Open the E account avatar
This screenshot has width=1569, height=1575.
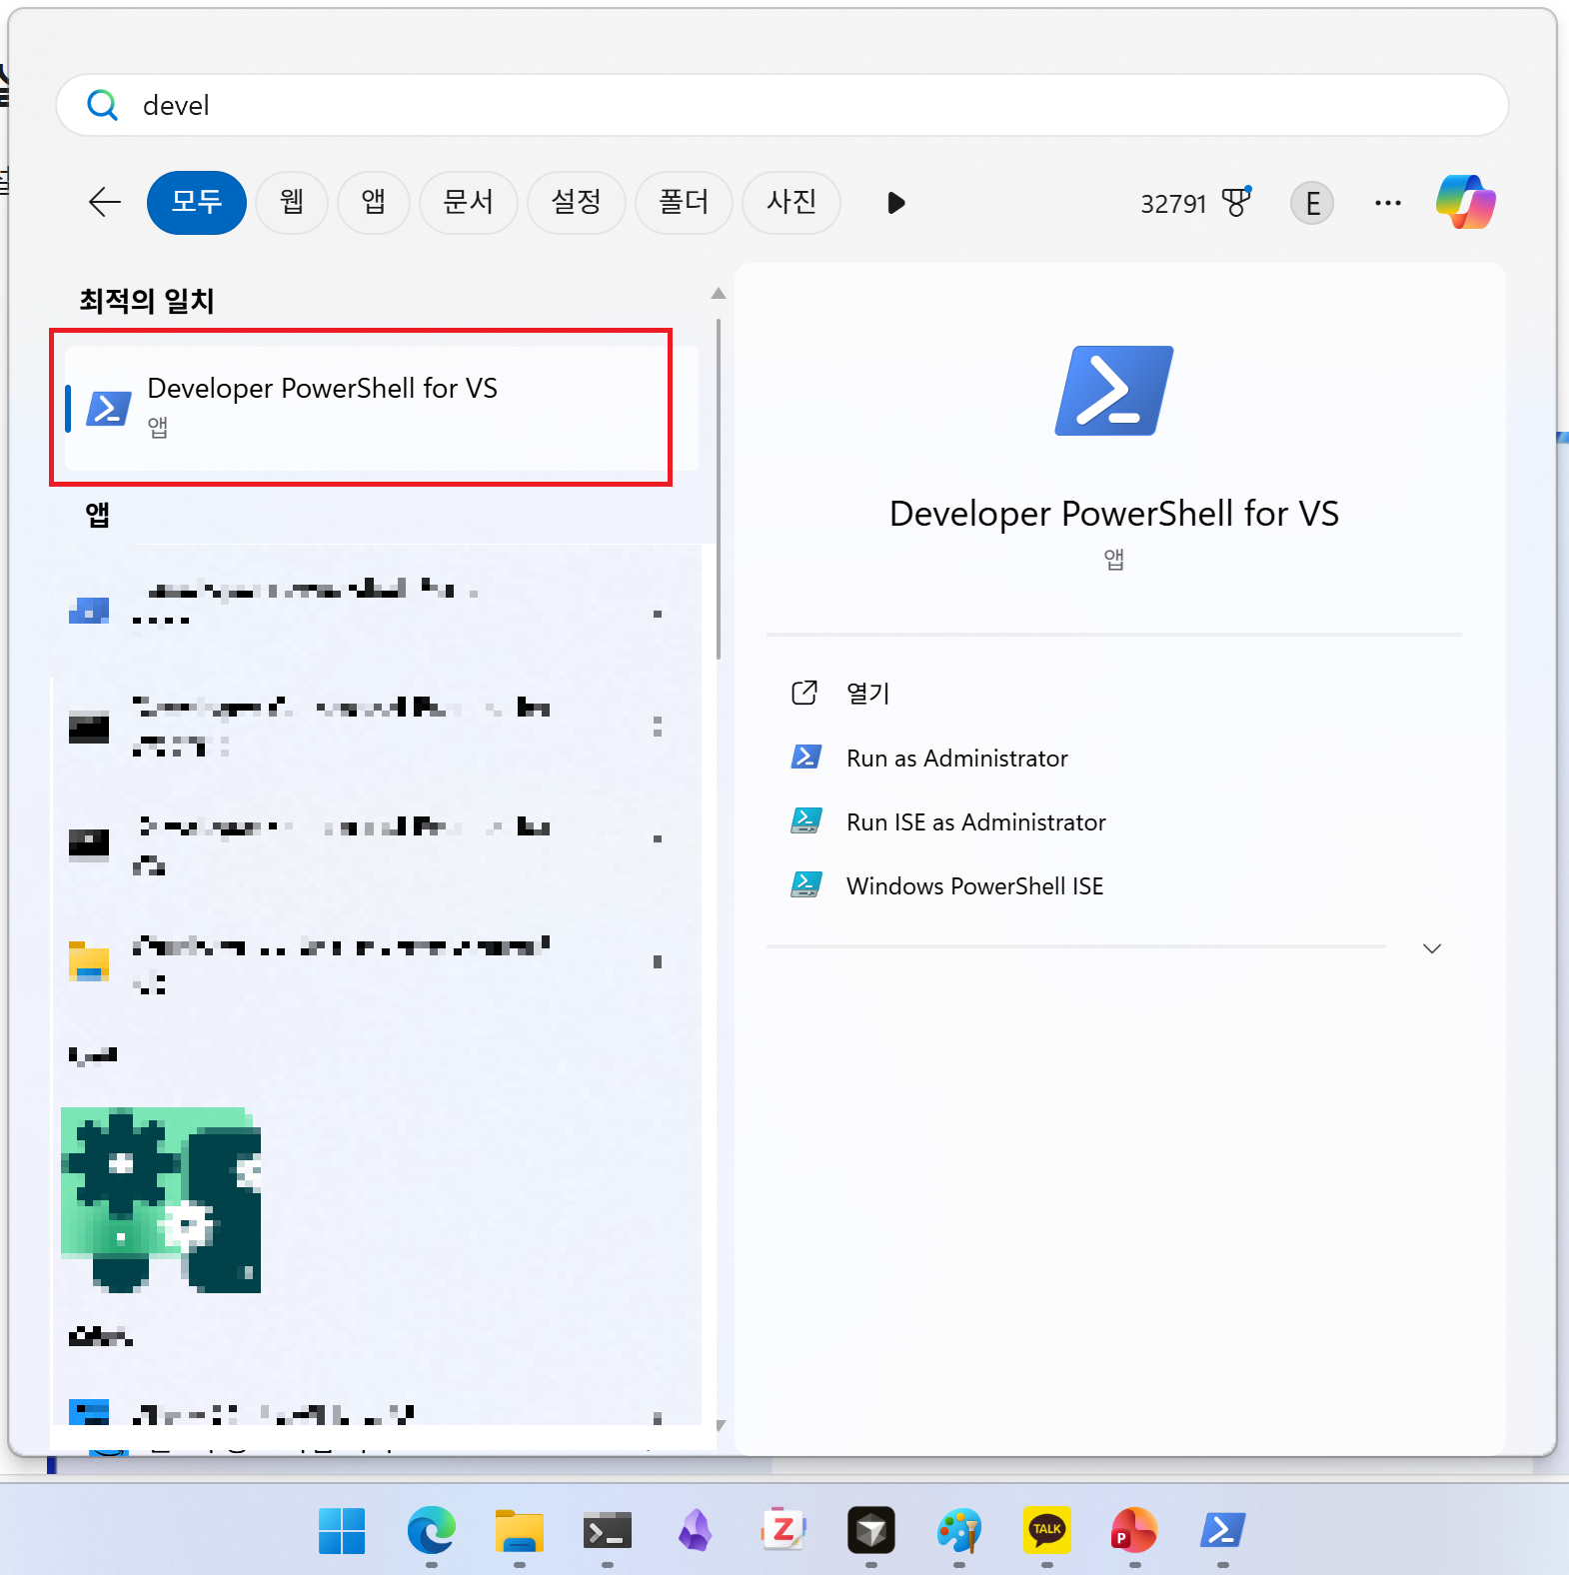(x=1312, y=203)
